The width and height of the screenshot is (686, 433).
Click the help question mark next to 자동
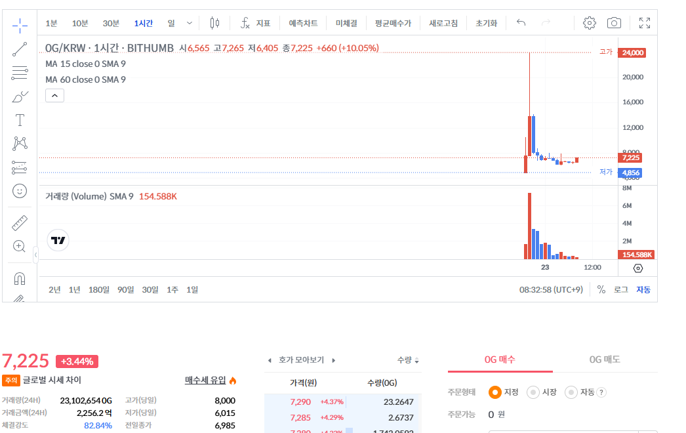coord(601,392)
